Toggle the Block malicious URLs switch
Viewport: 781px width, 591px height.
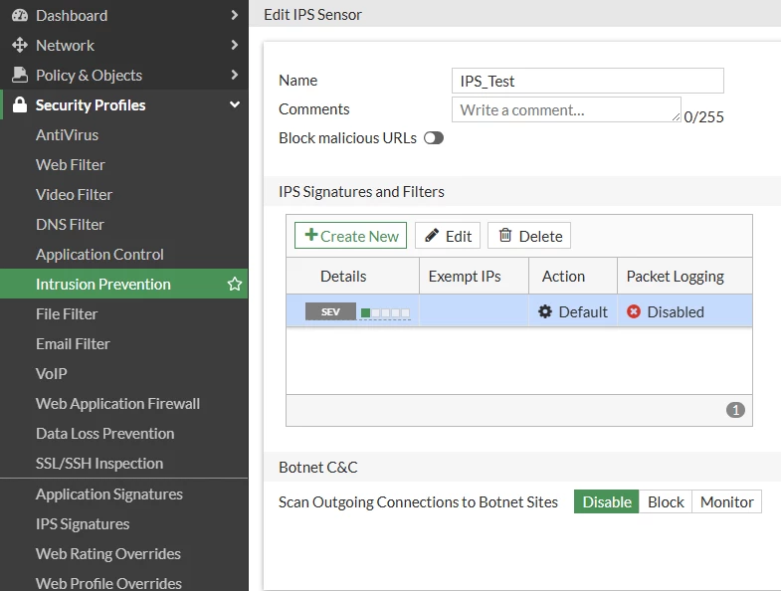click(x=434, y=138)
